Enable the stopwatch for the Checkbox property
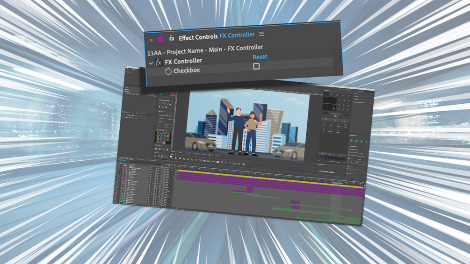 (x=168, y=71)
